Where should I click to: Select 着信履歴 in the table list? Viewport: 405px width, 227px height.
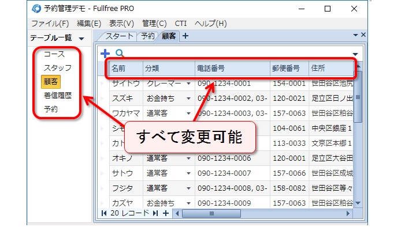click(x=58, y=96)
